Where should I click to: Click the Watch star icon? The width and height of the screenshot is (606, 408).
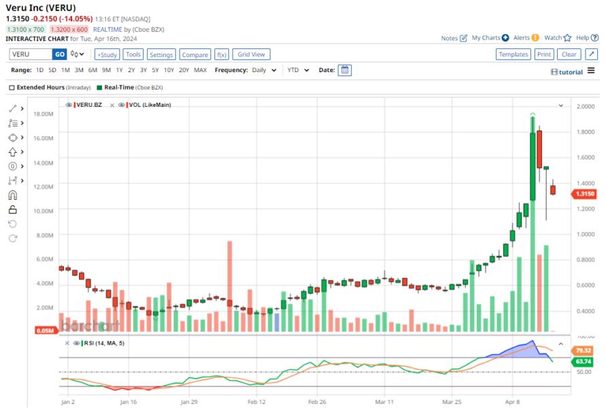(567, 38)
